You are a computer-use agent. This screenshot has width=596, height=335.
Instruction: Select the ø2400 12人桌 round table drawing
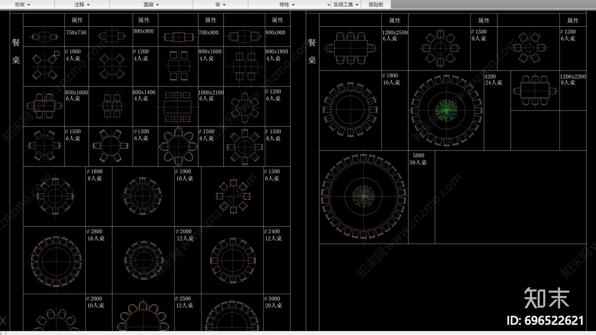[232, 260]
